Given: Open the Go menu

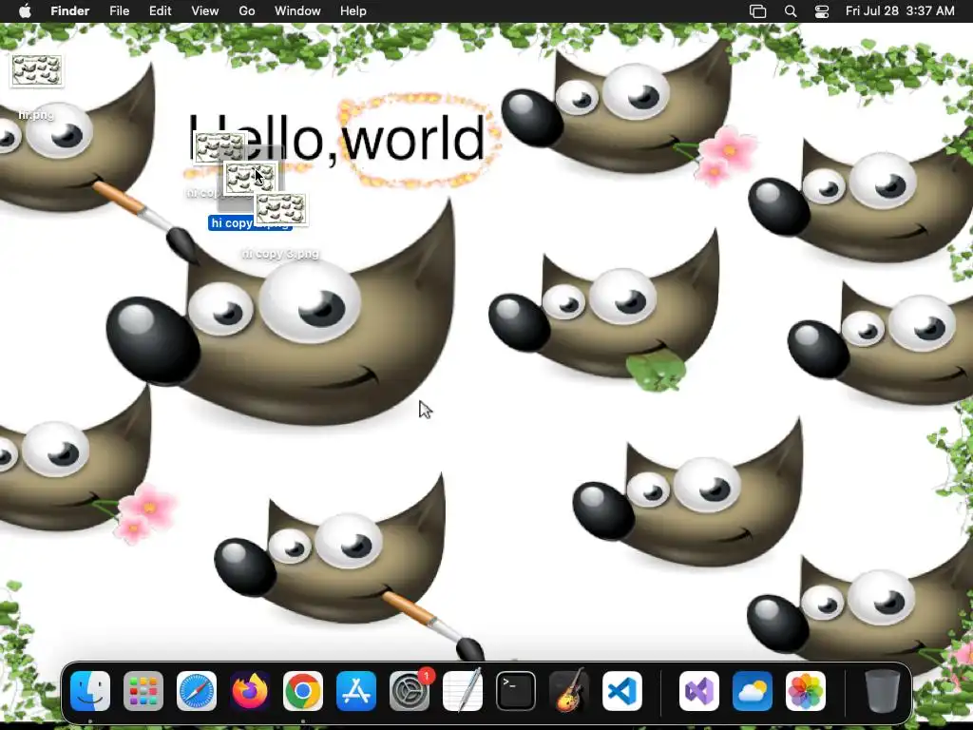Looking at the screenshot, I should tap(247, 11).
